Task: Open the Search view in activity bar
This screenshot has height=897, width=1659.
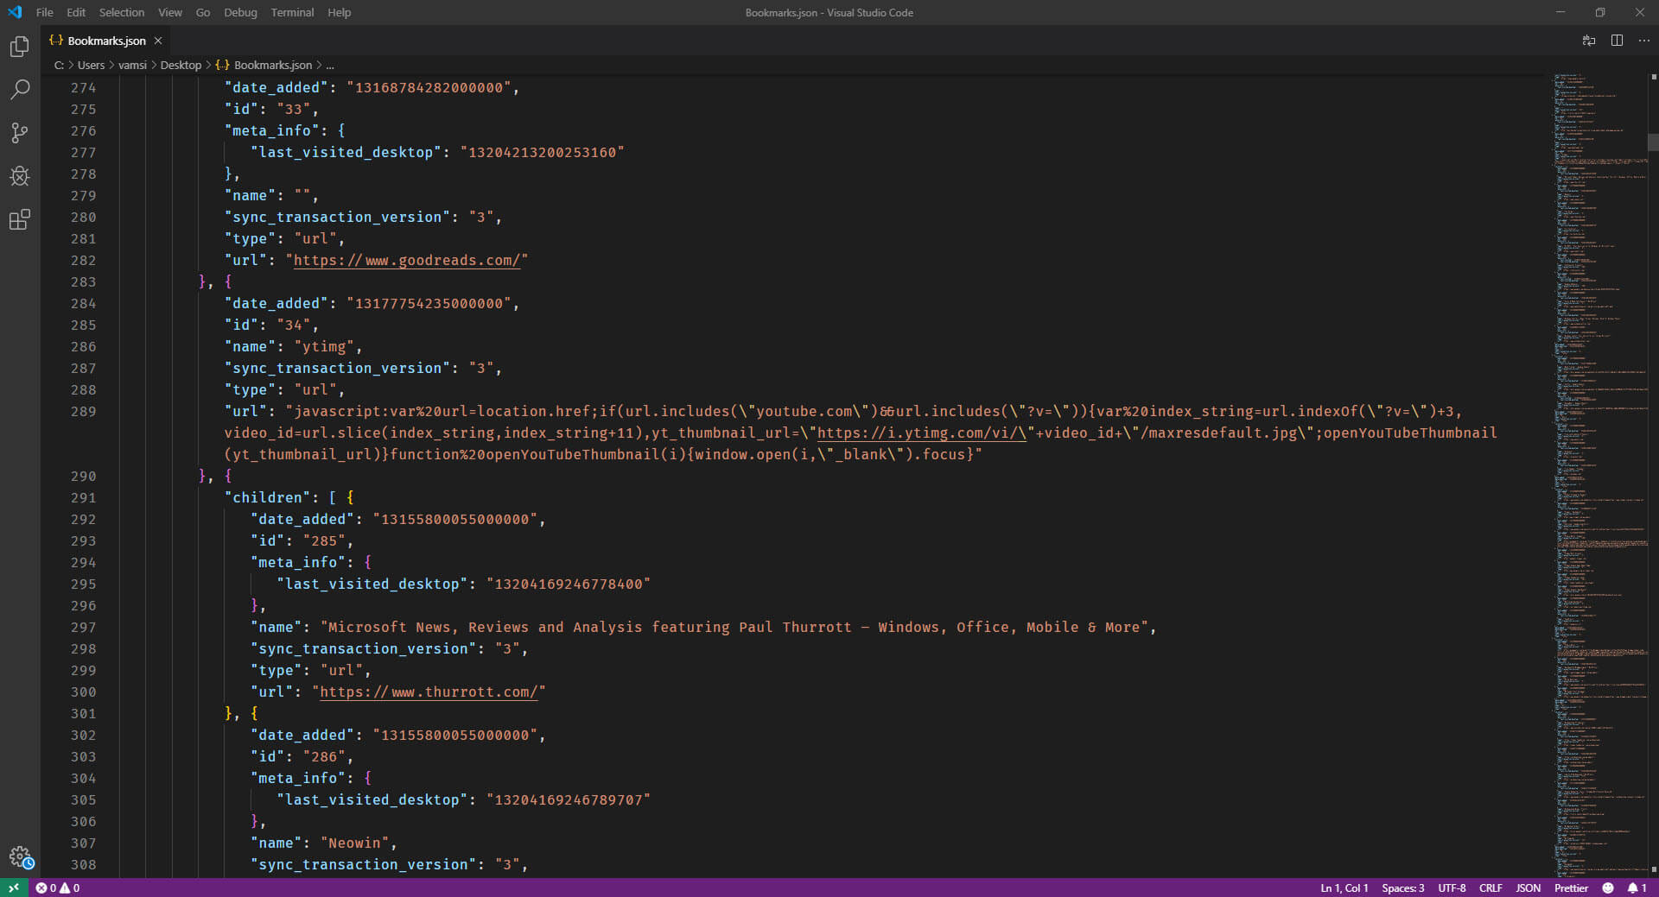Action: 19,90
